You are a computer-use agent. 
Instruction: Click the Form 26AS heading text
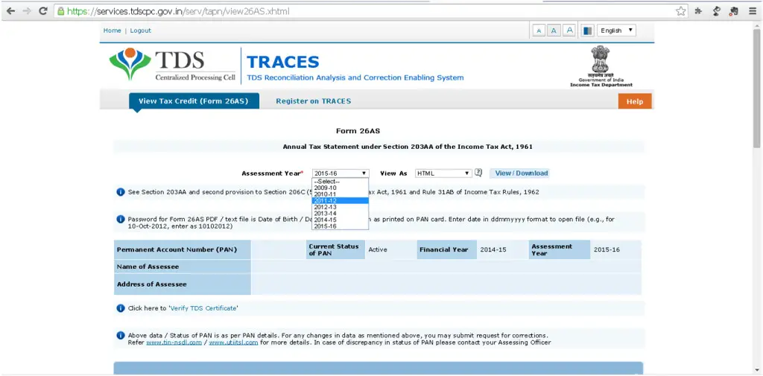358,131
